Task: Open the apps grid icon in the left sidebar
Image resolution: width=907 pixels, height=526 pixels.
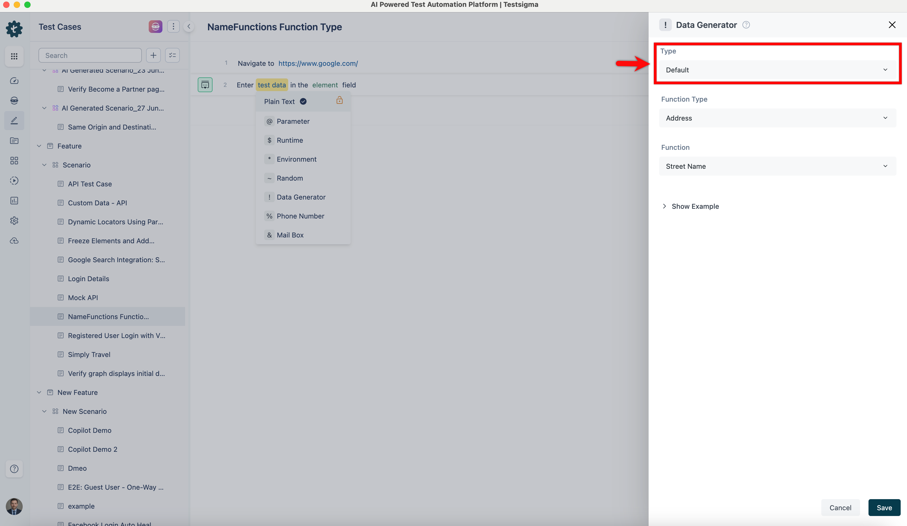Action: [14, 56]
